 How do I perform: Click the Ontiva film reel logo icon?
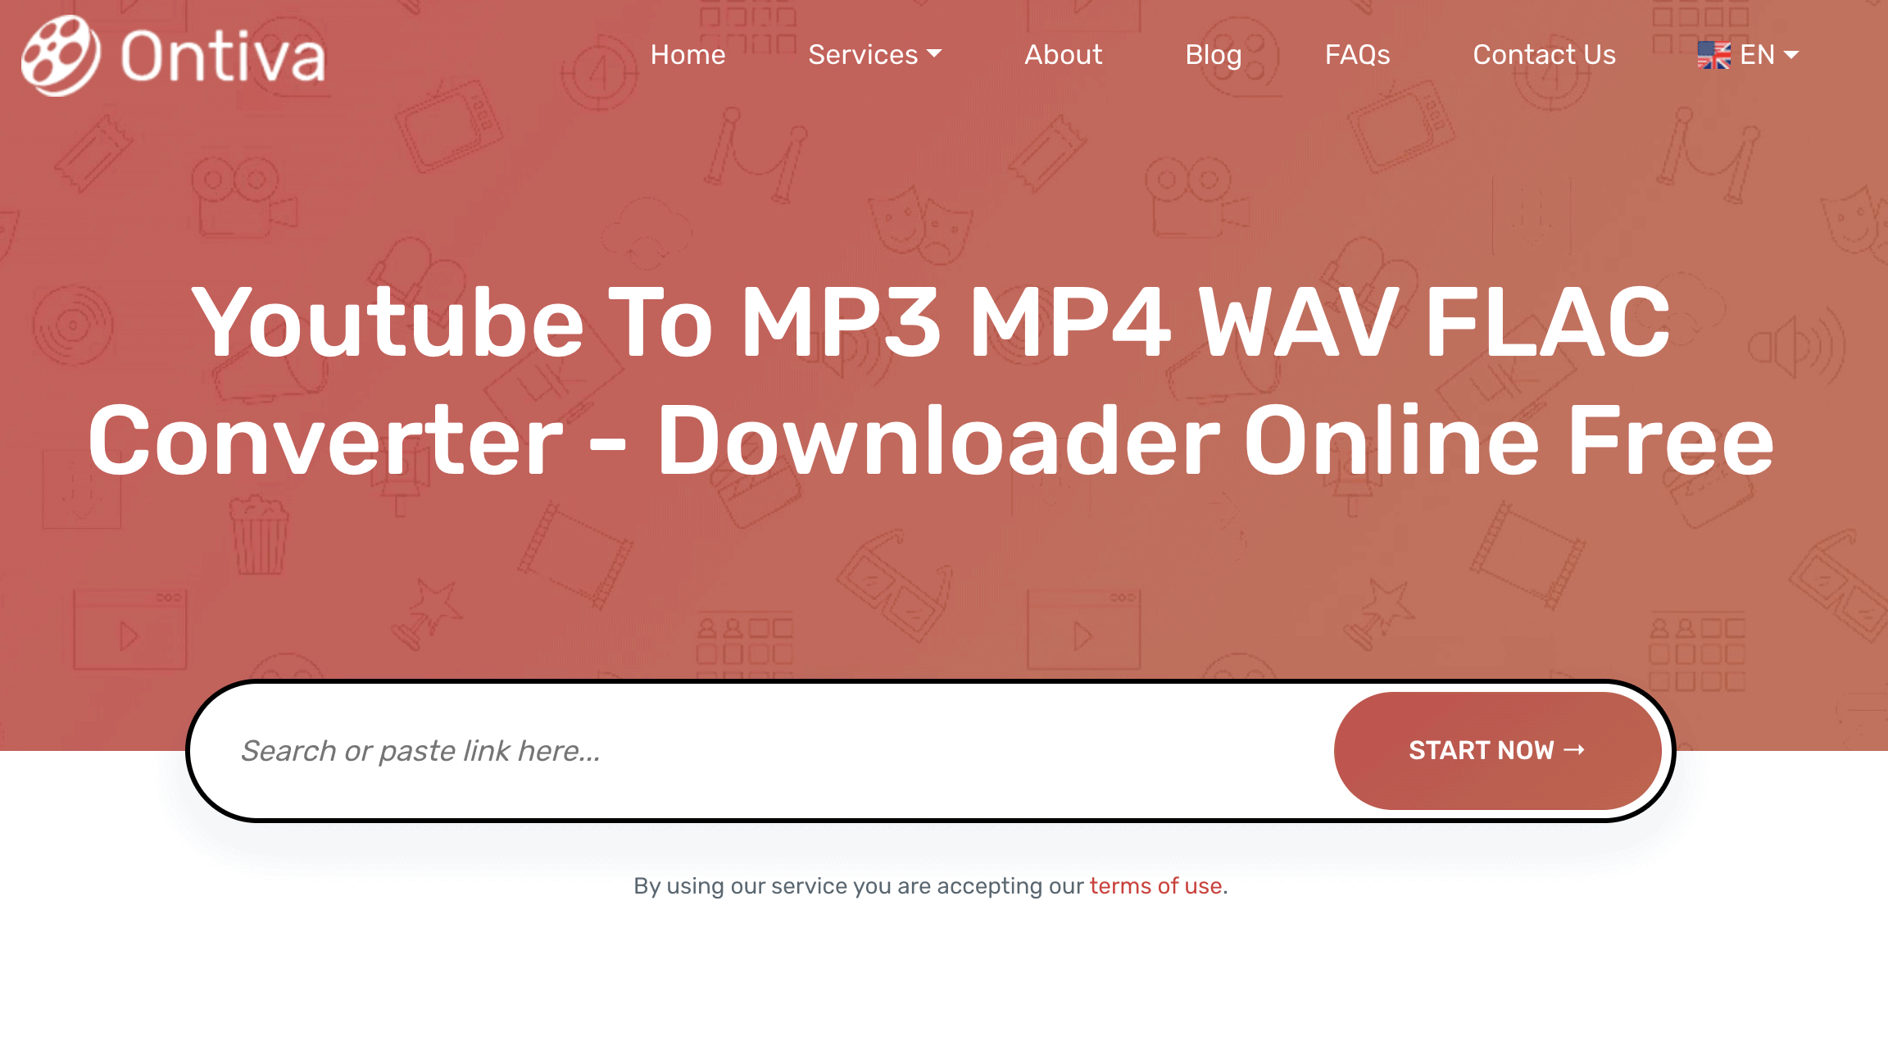(61, 53)
